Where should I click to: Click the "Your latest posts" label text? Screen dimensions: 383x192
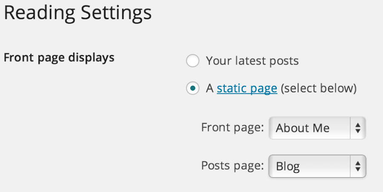(x=252, y=61)
